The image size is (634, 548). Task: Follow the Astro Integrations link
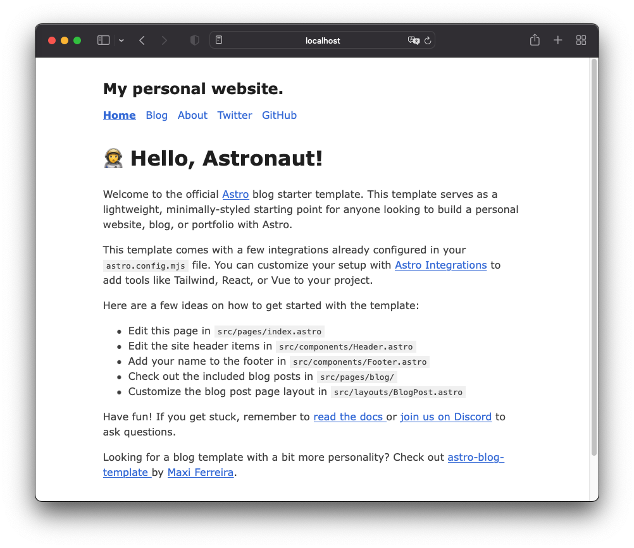(441, 265)
